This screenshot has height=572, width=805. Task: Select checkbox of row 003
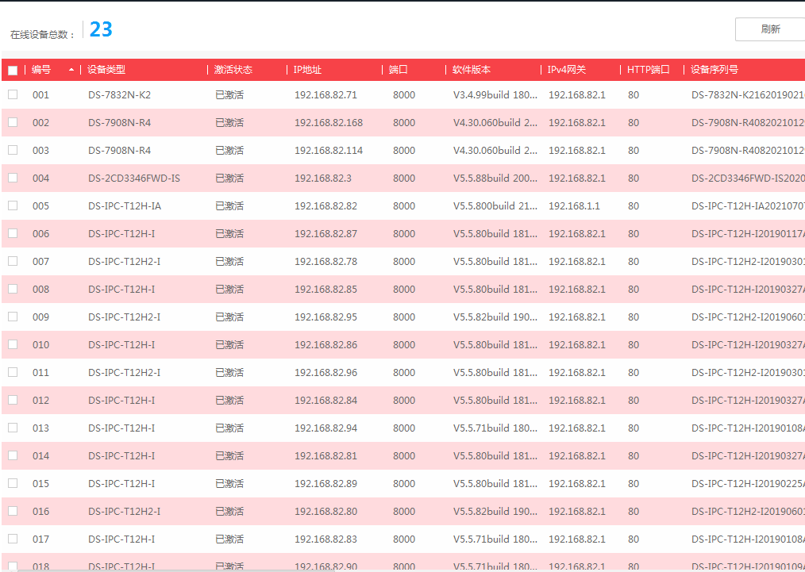pos(13,150)
